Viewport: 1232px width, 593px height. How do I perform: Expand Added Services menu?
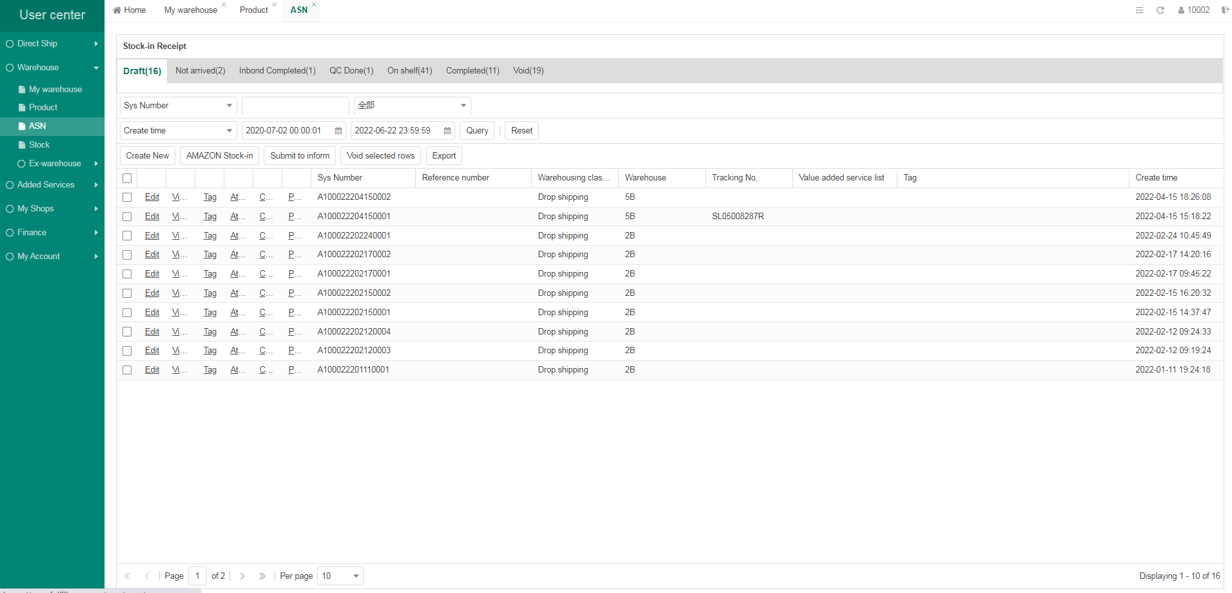52,185
